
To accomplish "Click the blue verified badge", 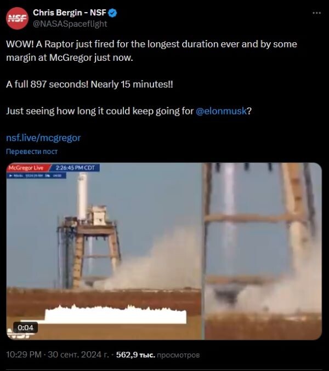I will [x=112, y=13].
